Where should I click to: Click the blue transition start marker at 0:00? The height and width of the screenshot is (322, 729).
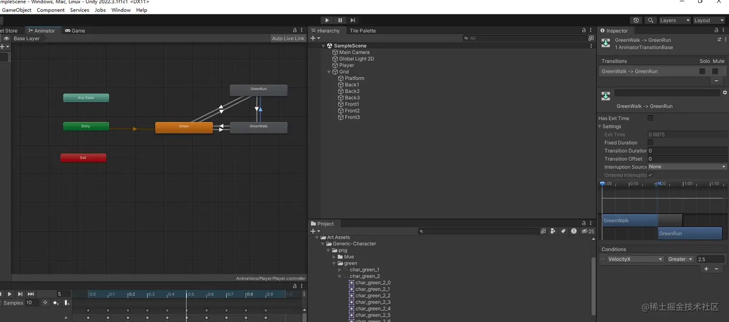pos(602,184)
